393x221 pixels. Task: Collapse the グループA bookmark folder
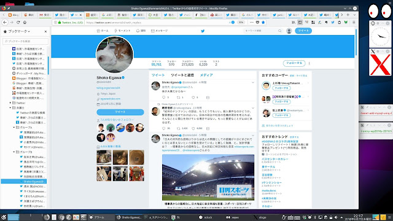pos(14,127)
